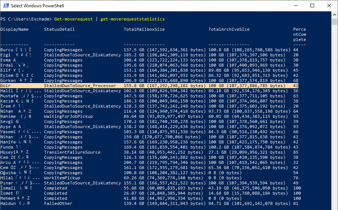Click the vertical scrollbar thumb
The height and width of the screenshot is (210, 338).
click(334, 22)
